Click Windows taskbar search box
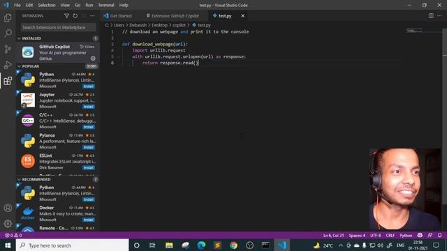 point(73,245)
